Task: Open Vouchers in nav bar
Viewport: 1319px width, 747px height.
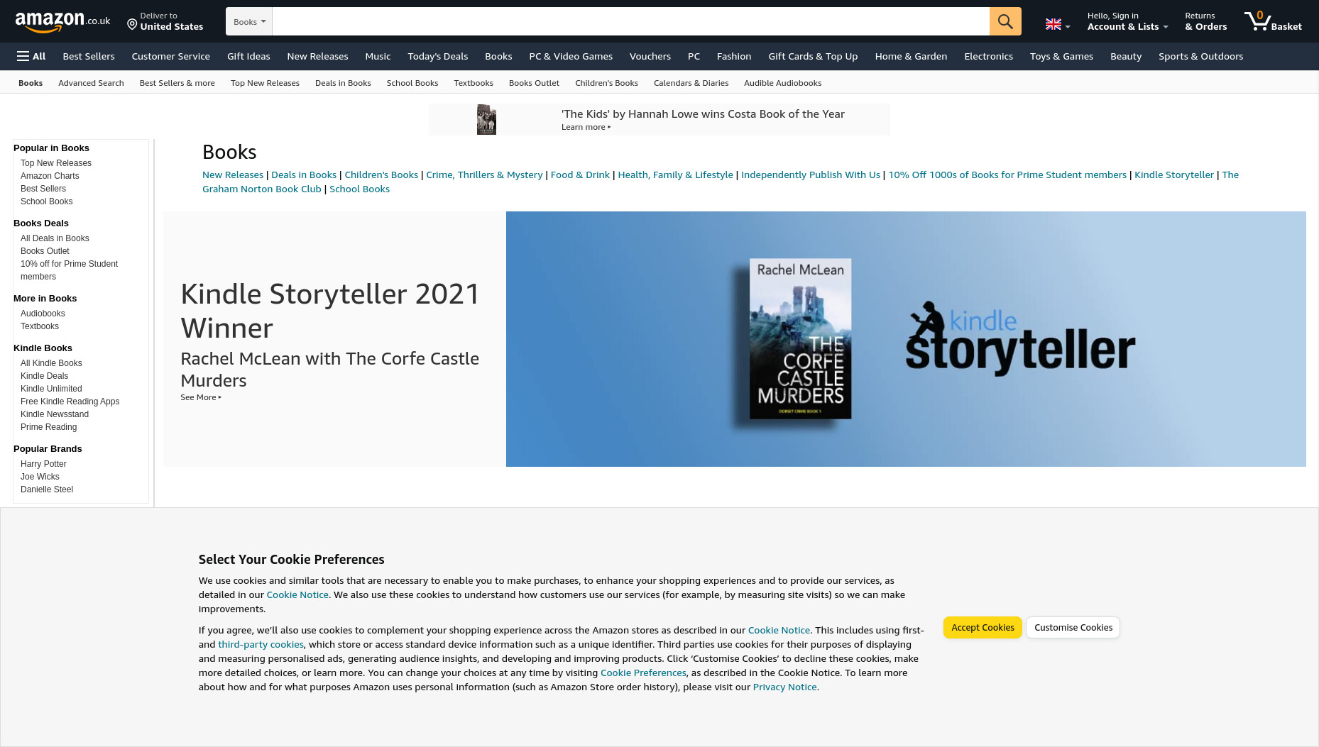Action: tap(650, 56)
